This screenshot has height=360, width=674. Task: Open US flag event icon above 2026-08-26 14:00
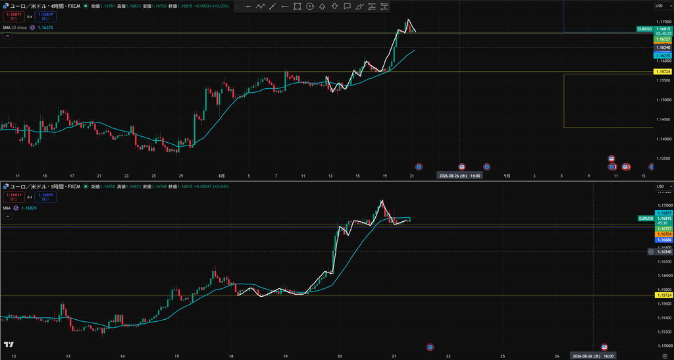click(x=461, y=167)
